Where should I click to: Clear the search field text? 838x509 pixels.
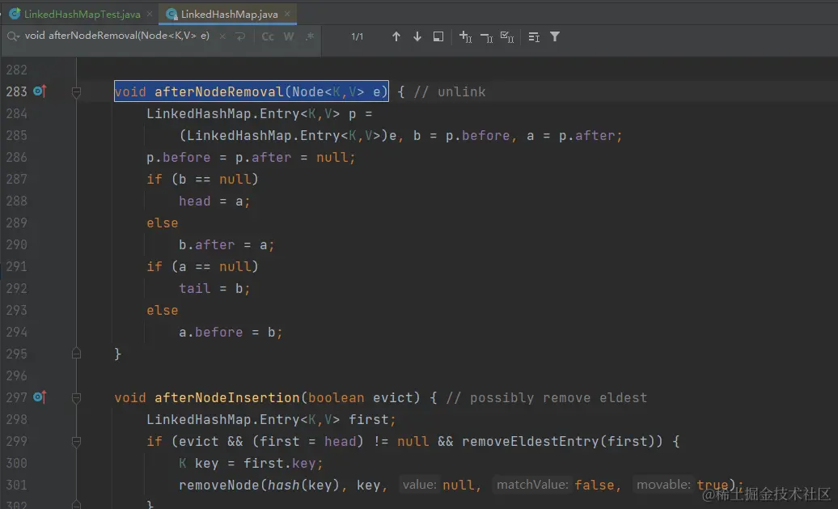point(222,36)
